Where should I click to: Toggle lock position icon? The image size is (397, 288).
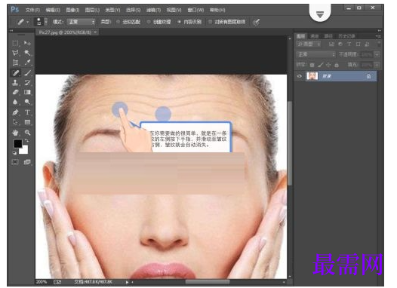328,65
